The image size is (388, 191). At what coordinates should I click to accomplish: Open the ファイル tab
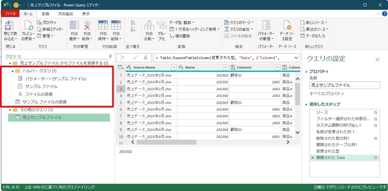coord(10,14)
